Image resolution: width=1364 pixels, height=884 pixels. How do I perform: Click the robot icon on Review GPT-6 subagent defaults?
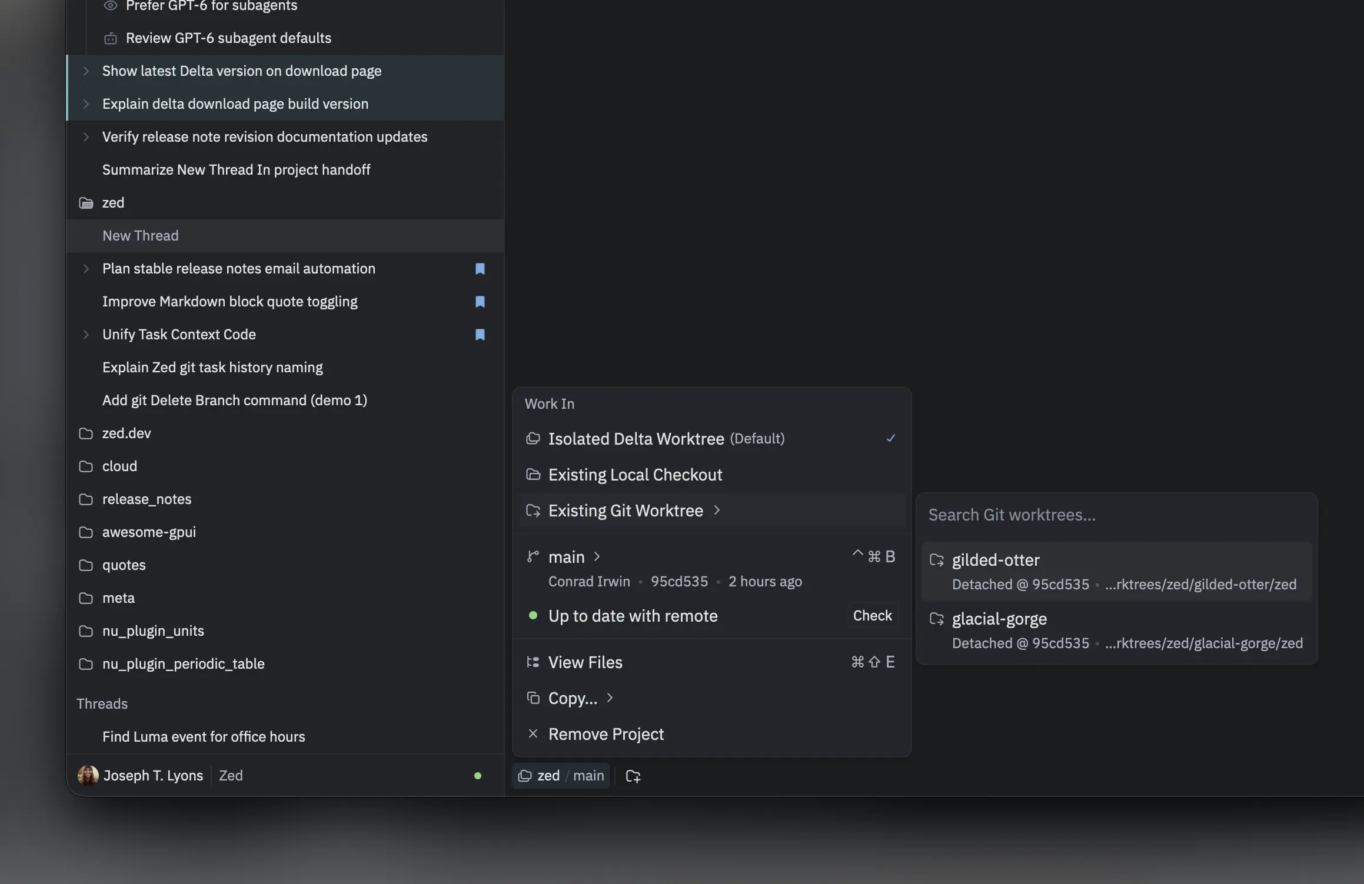click(111, 38)
